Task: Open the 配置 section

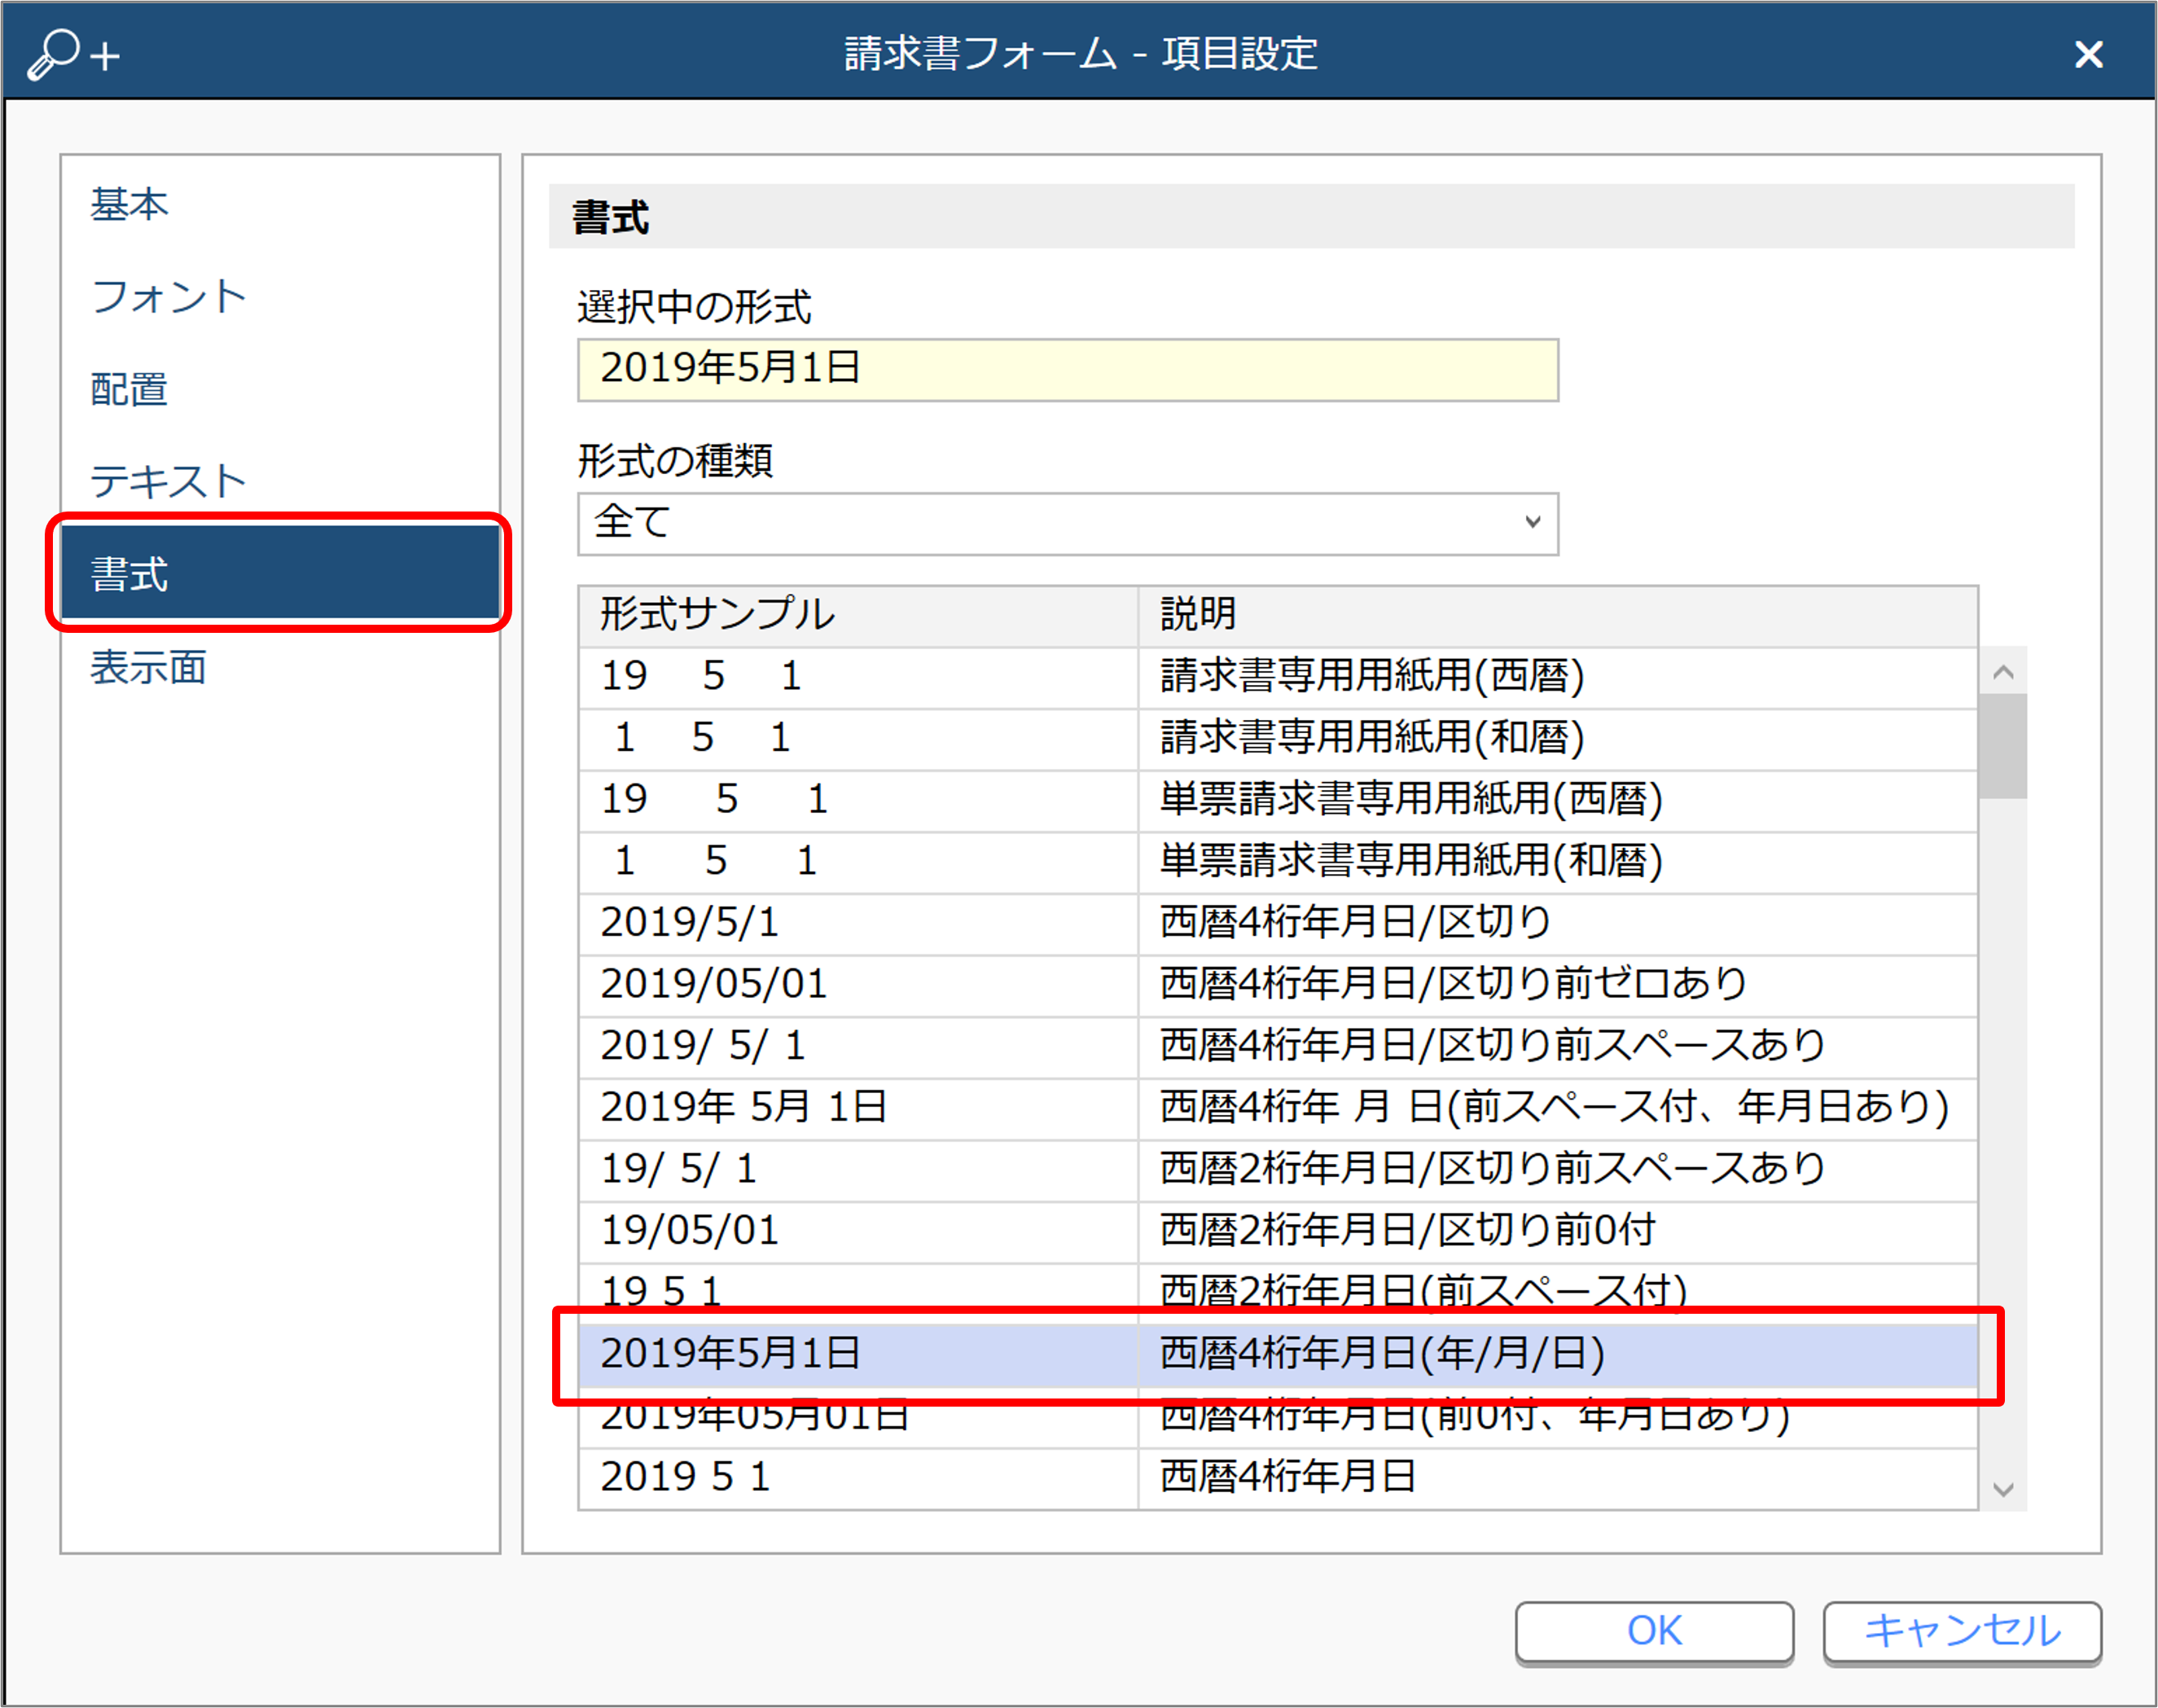Action: pos(280,389)
